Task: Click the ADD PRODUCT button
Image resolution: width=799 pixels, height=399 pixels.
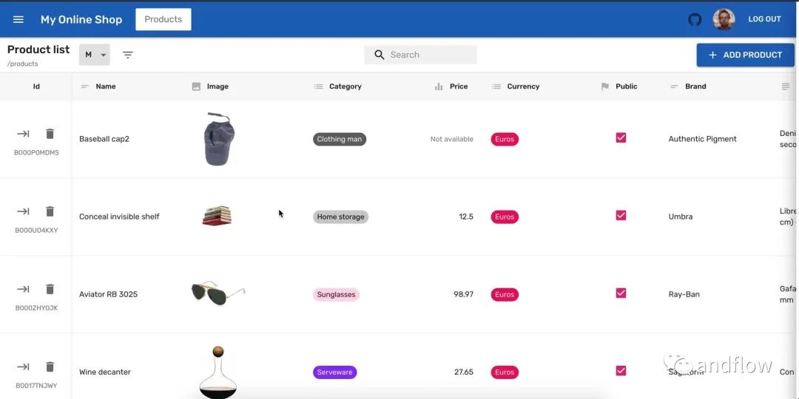Action: click(745, 55)
